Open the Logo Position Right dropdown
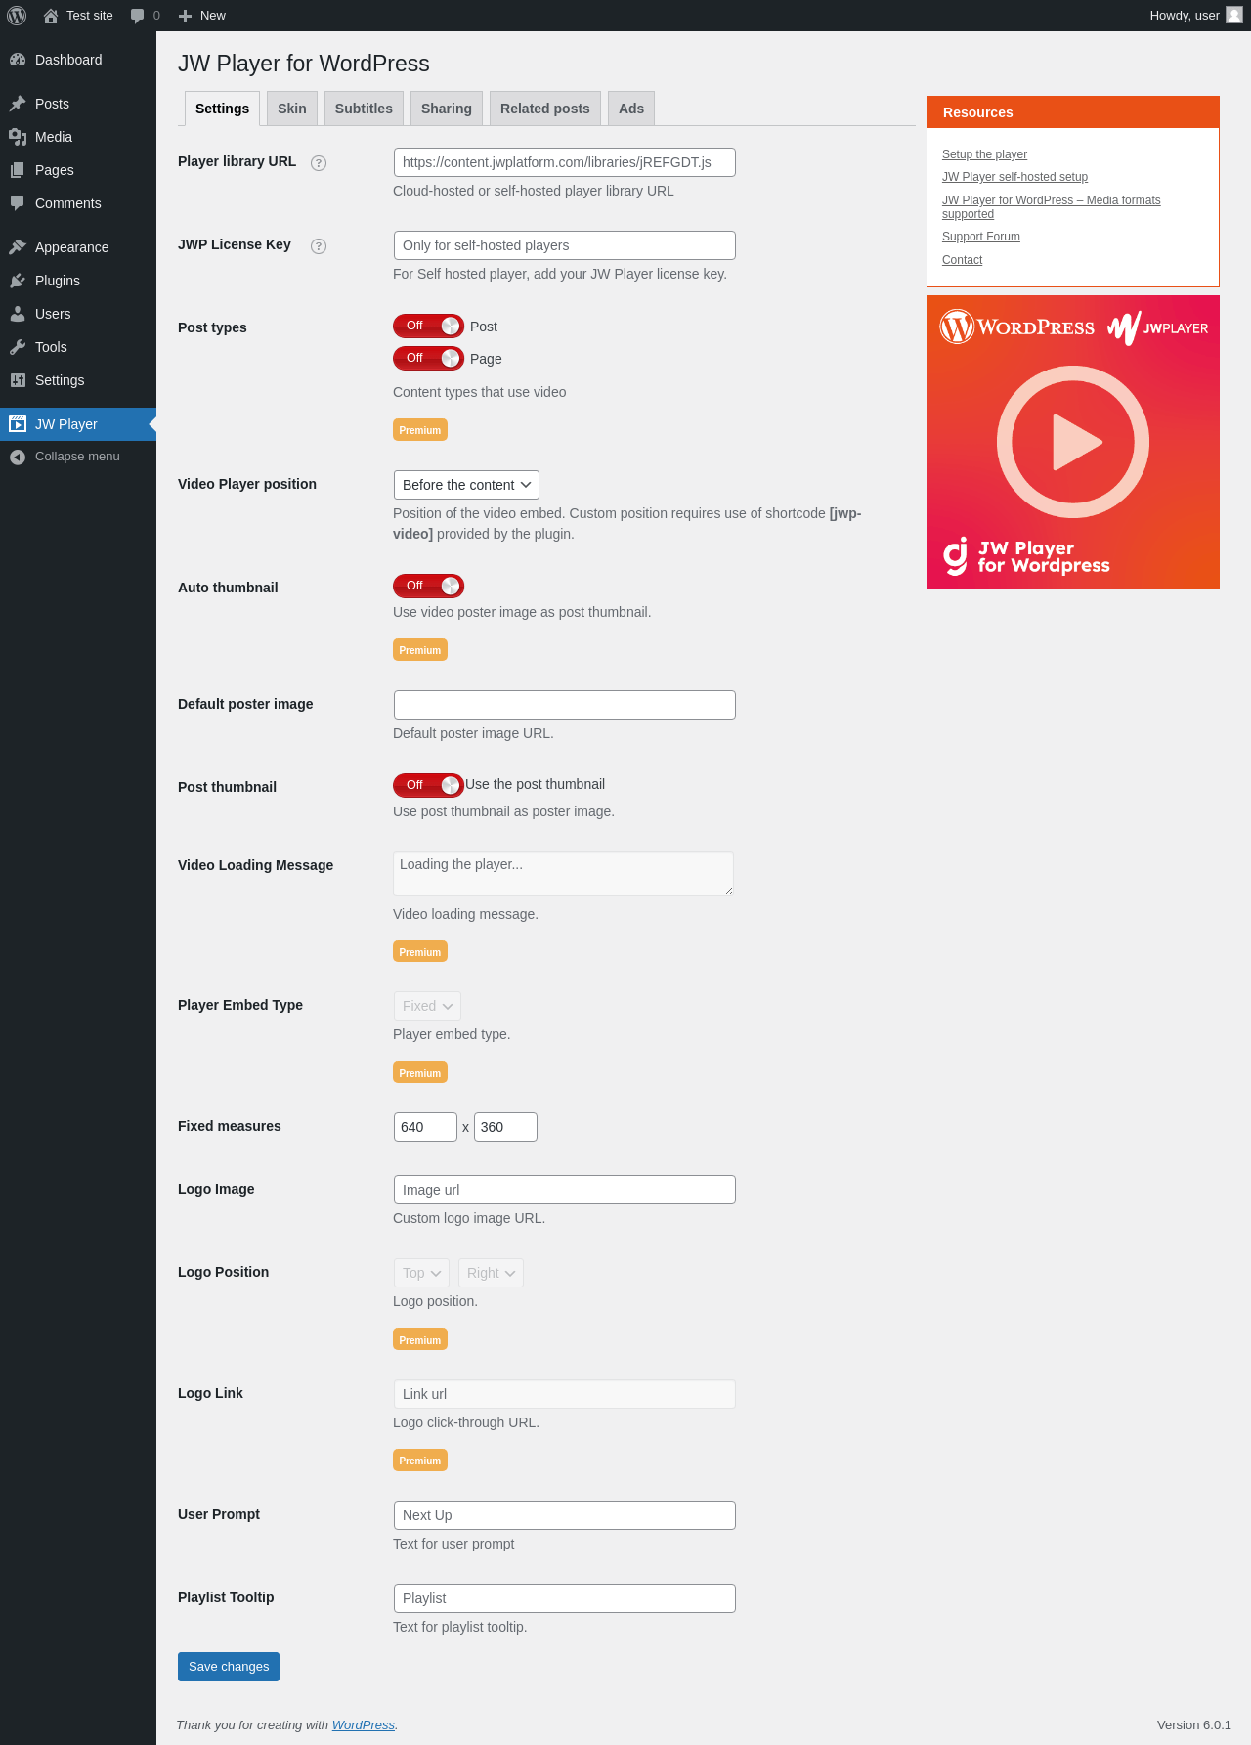Screen dimensions: 1251x1745 tap(491, 1273)
